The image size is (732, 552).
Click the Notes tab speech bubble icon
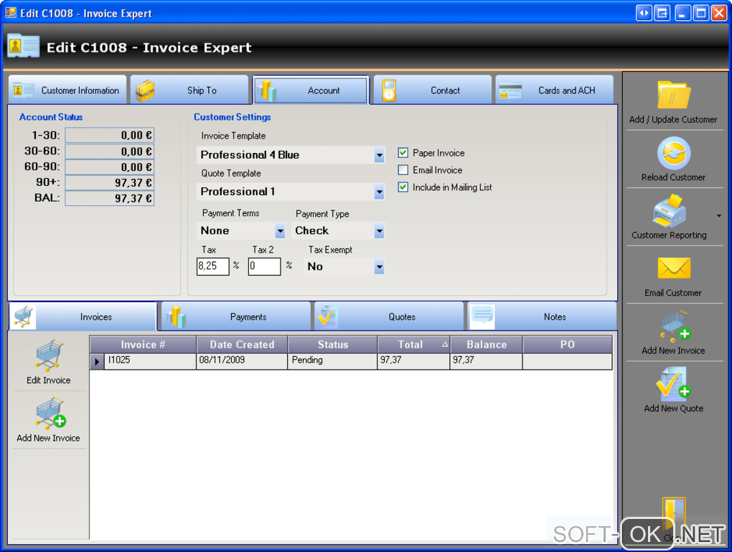pyautogui.click(x=482, y=316)
